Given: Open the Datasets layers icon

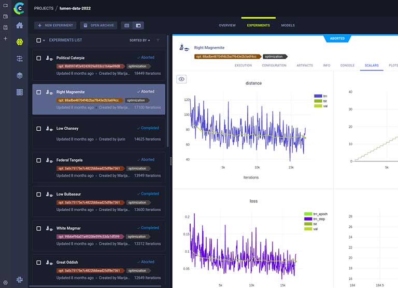Looking at the screenshot, I should [x=20, y=75].
